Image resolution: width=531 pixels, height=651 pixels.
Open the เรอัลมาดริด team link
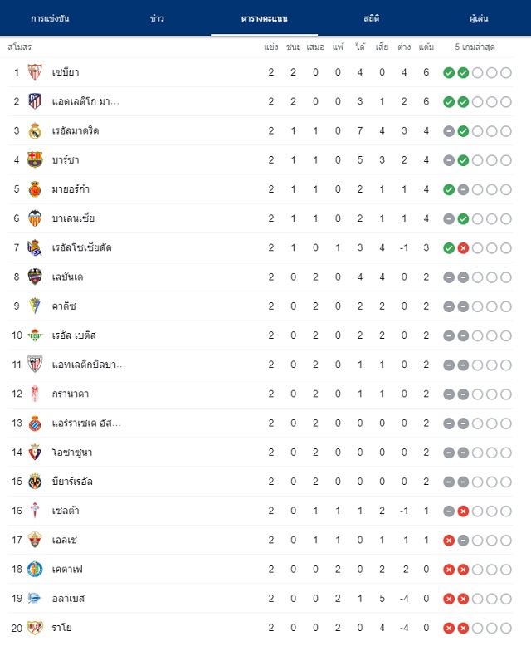point(76,131)
